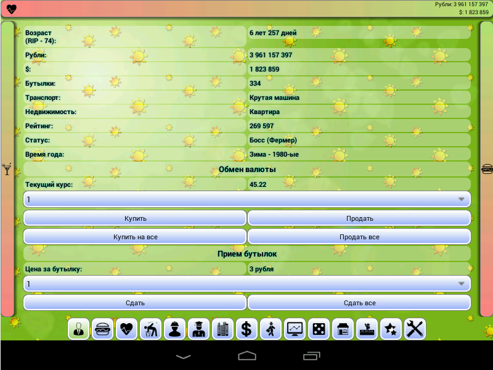
Task: Tap the Android home navigation button
Action: pos(247,356)
